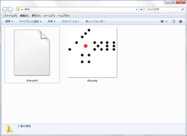This screenshot has height=136, width=187.
Task: Select the dice path in address bar
Action: pyautogui.click(x=27, y=9)
